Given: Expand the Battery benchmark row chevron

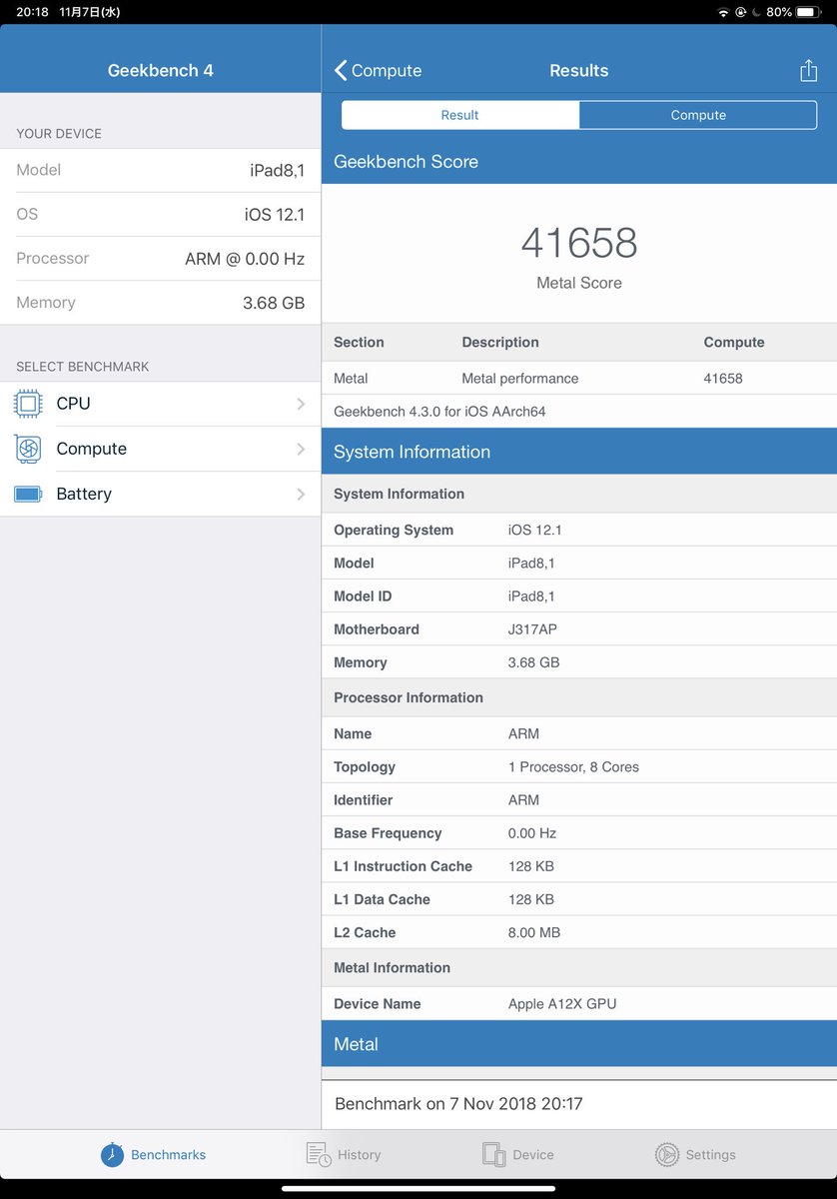Looking at the screenshot, I should pyautogui.click(x=301, y=494).
